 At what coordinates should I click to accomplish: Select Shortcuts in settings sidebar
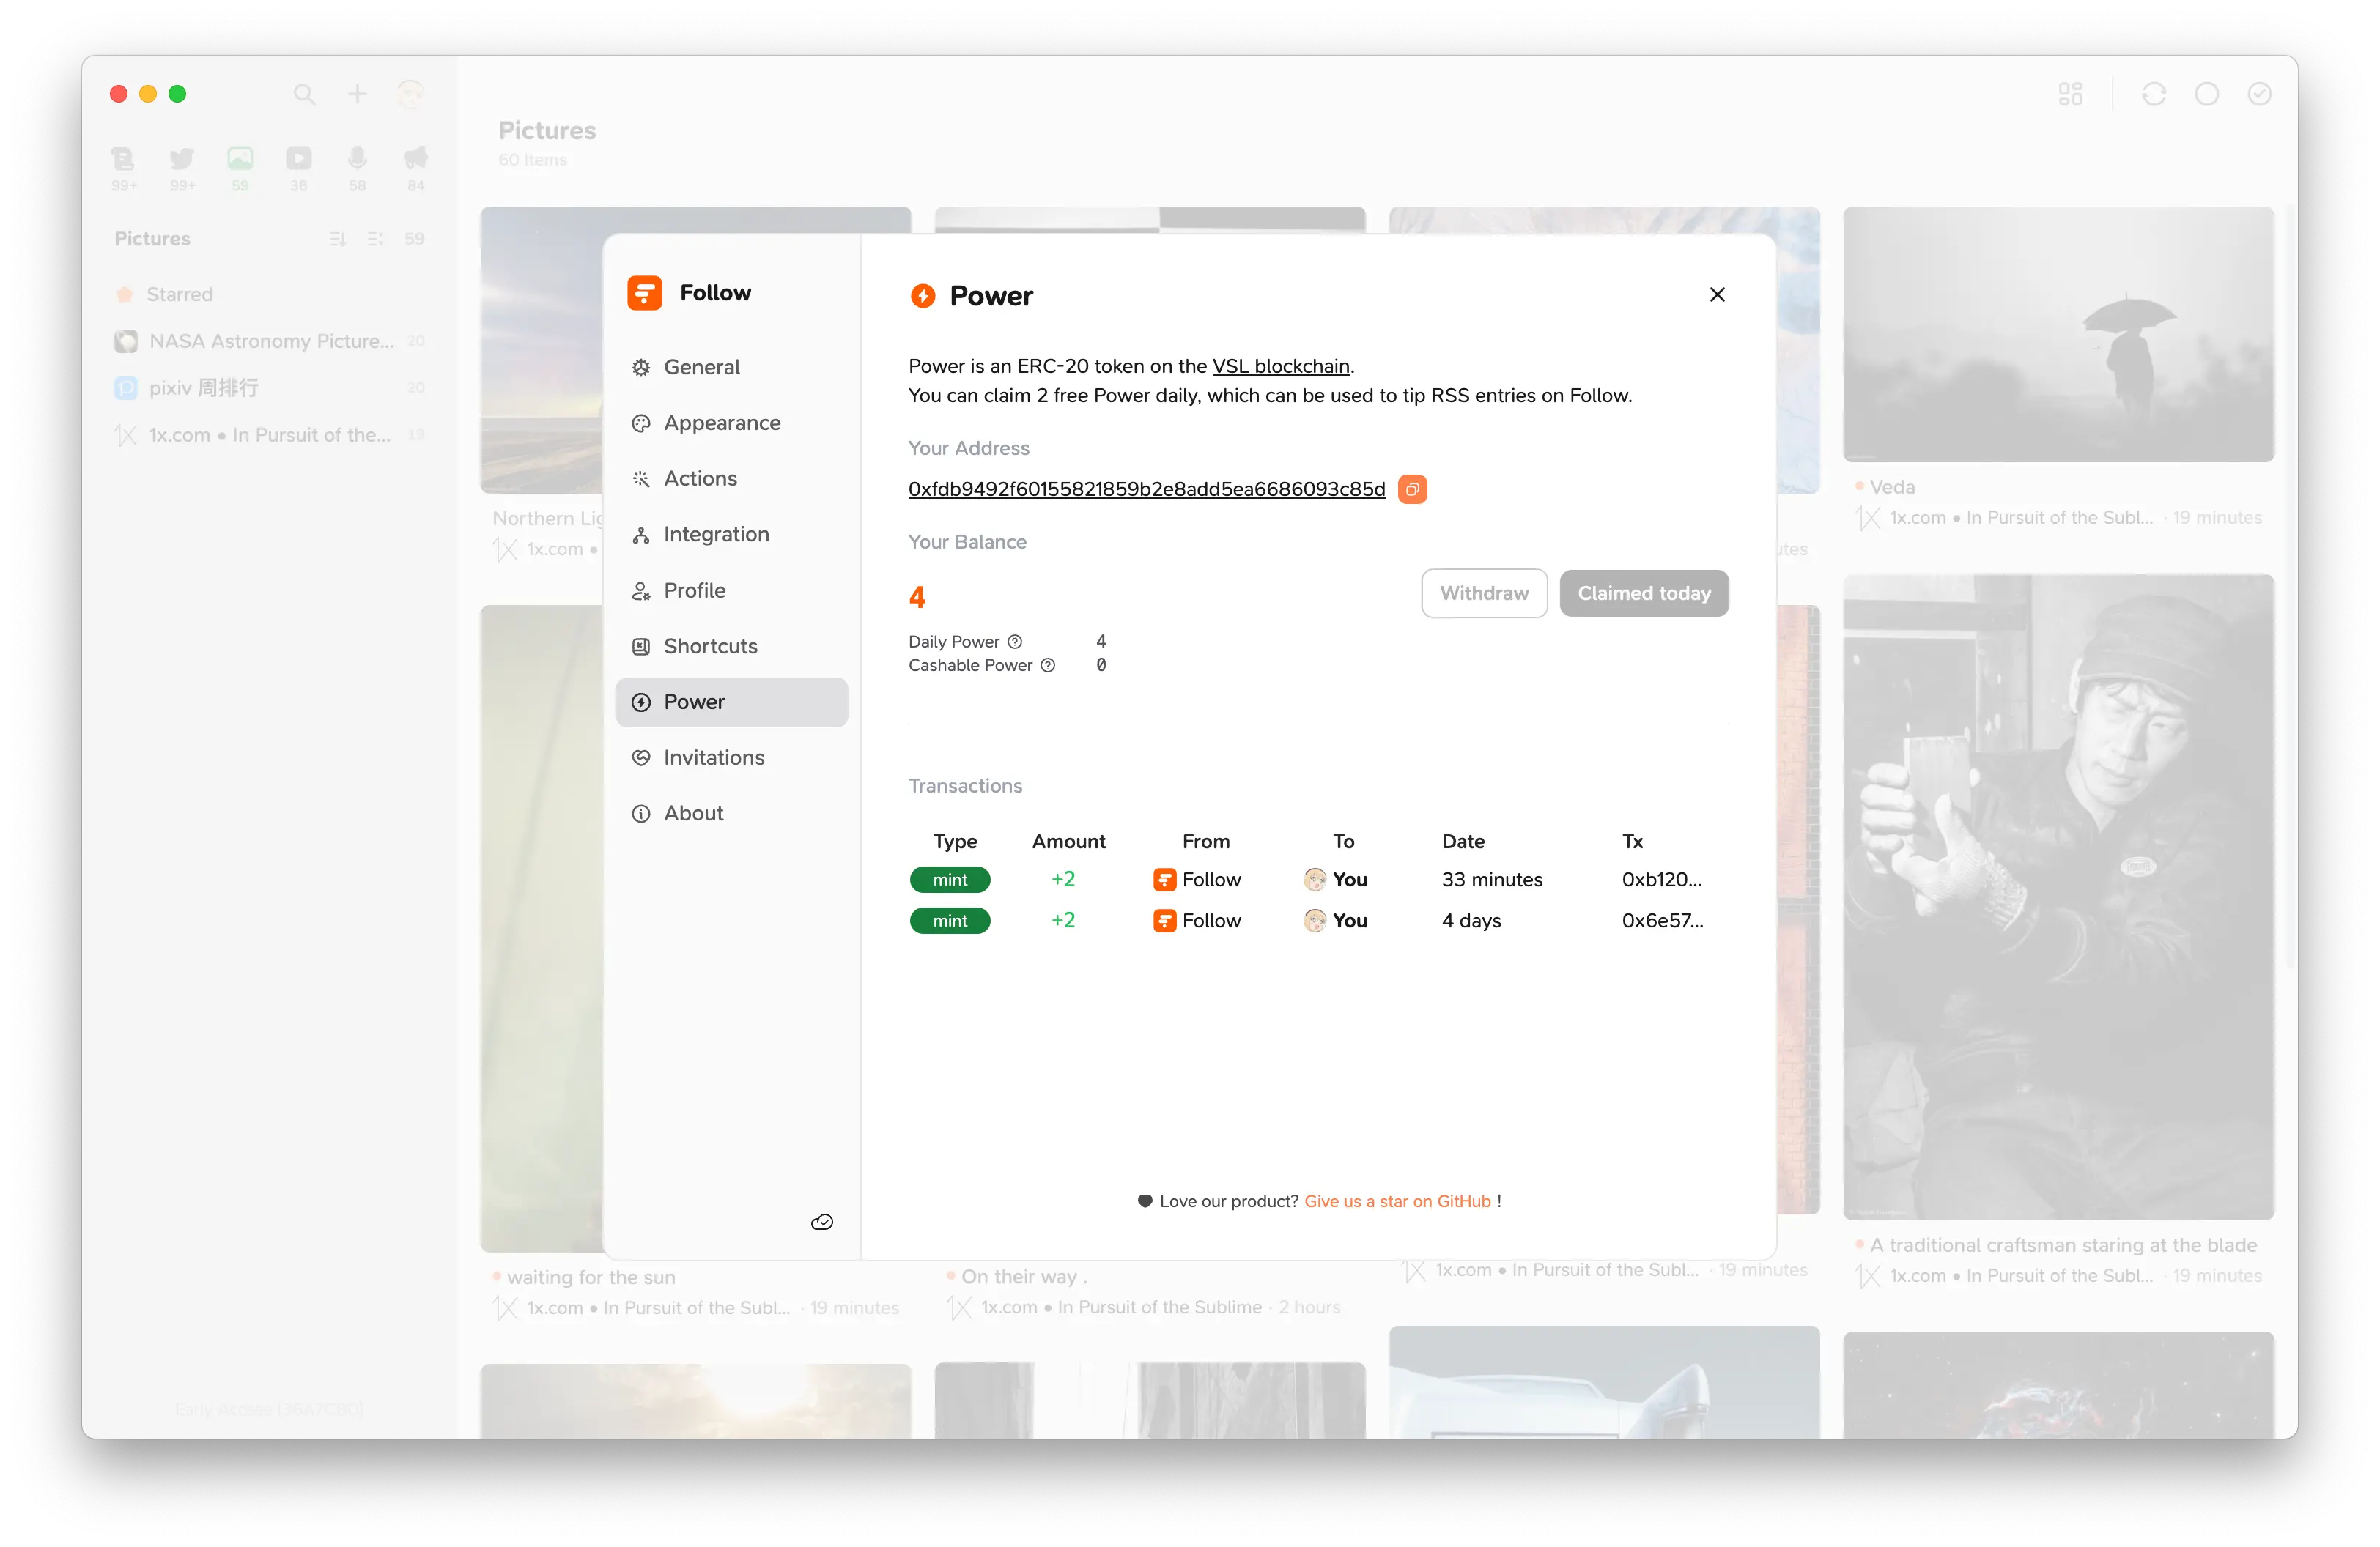(x=710, y=645)
